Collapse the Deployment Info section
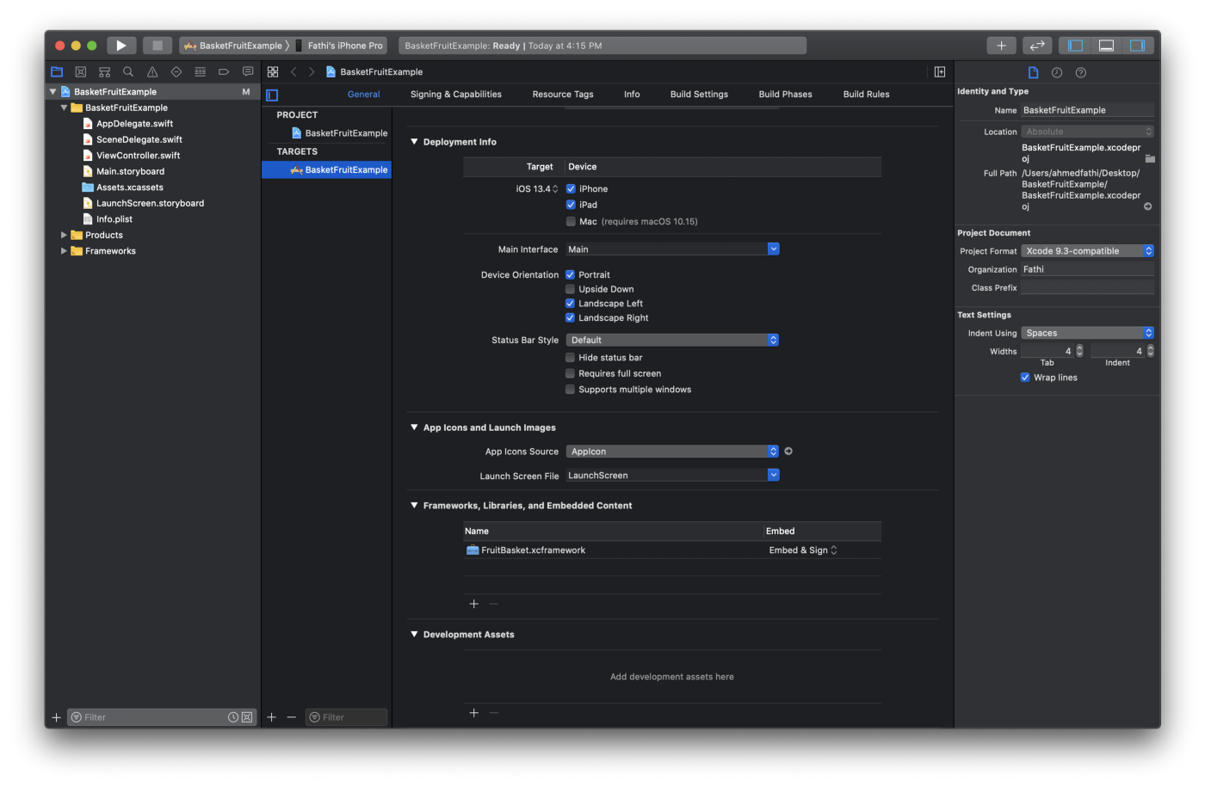Image resolution: width=1205 pixels, height=787 pixels. pos(414,141)
